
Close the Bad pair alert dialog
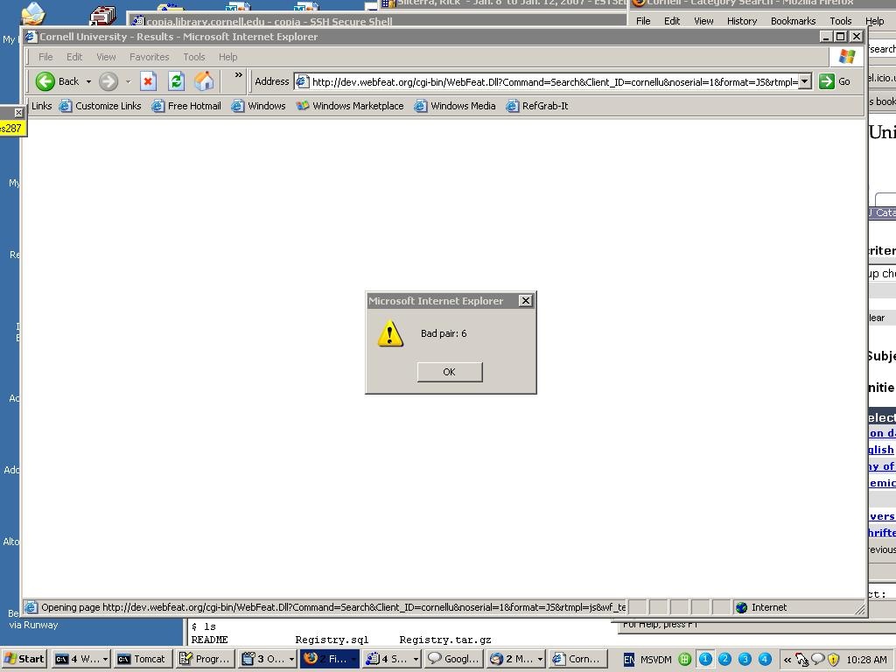tap(525, 301)
